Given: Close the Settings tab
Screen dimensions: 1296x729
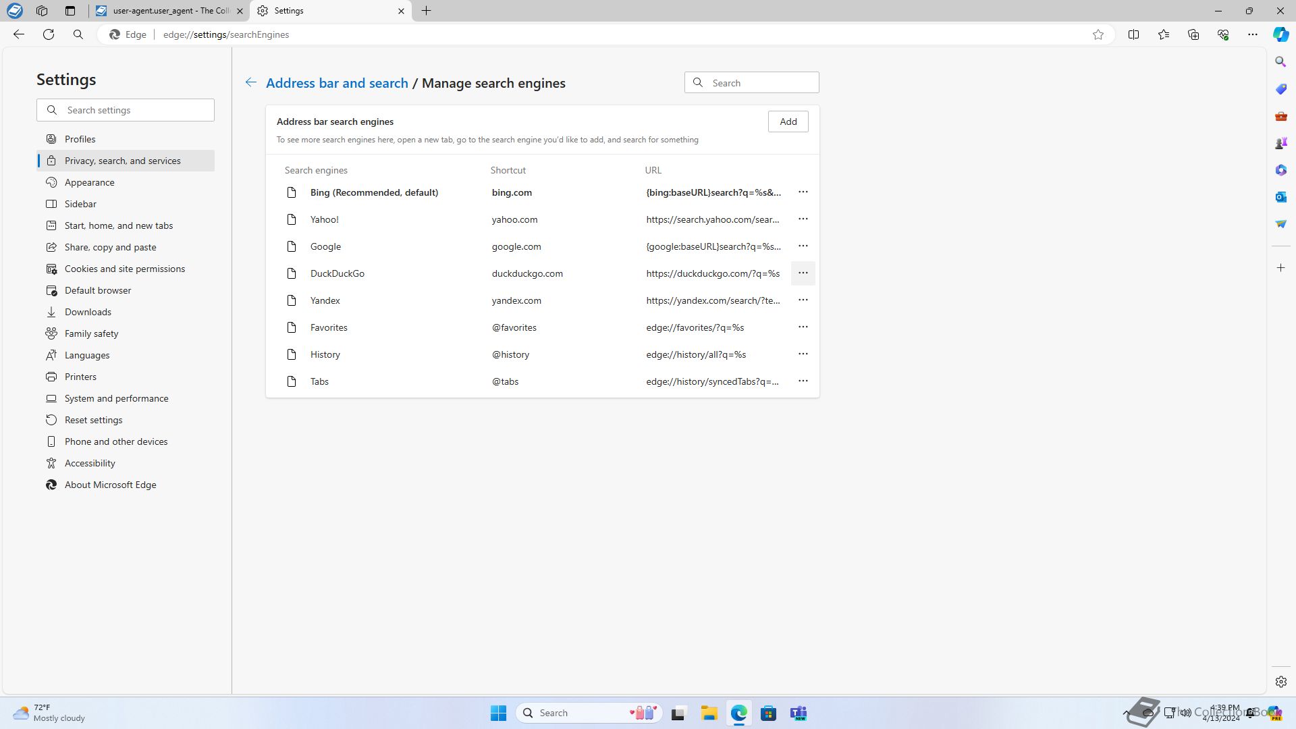Looking at the screenshot, I should click(401, 11).
